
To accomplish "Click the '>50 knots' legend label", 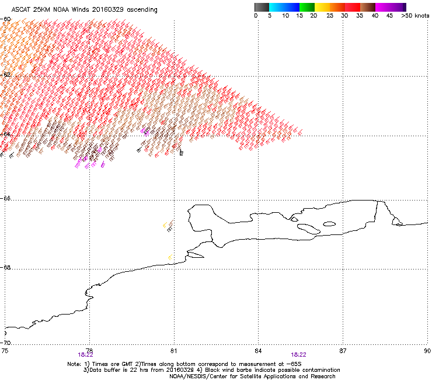I will pos(415,16).
